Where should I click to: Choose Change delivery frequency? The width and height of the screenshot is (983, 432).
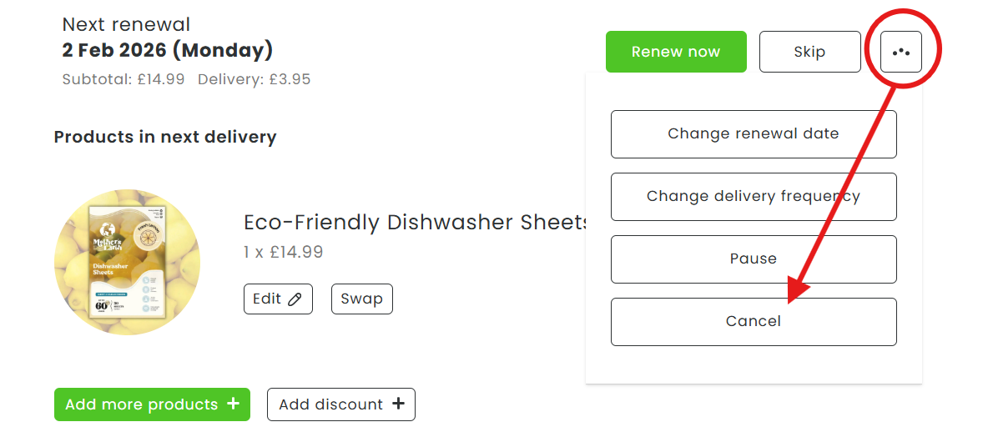pos(753,197)
